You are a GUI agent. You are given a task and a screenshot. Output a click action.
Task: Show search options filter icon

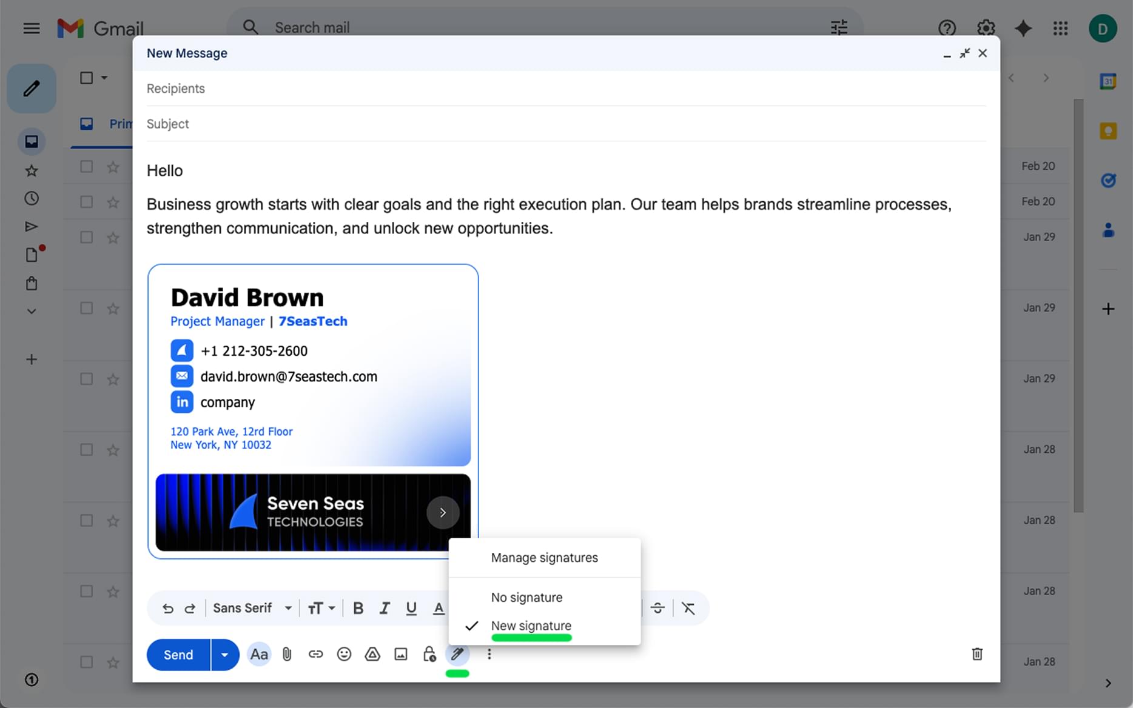tap(839, 27)
